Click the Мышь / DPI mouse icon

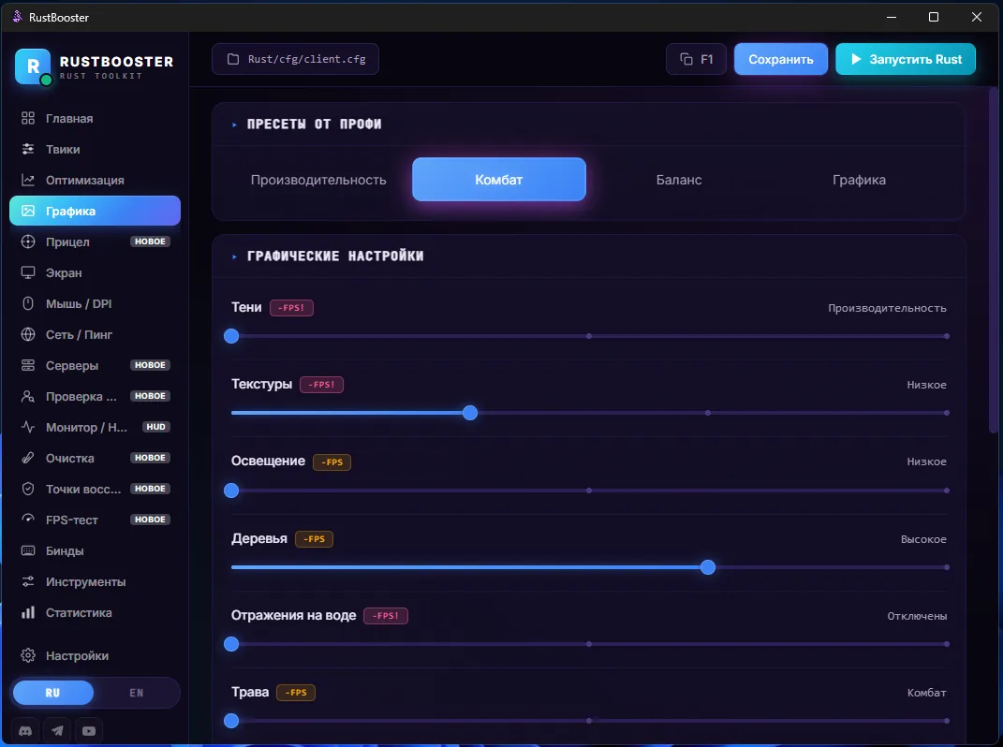click(x=27, y=303)
